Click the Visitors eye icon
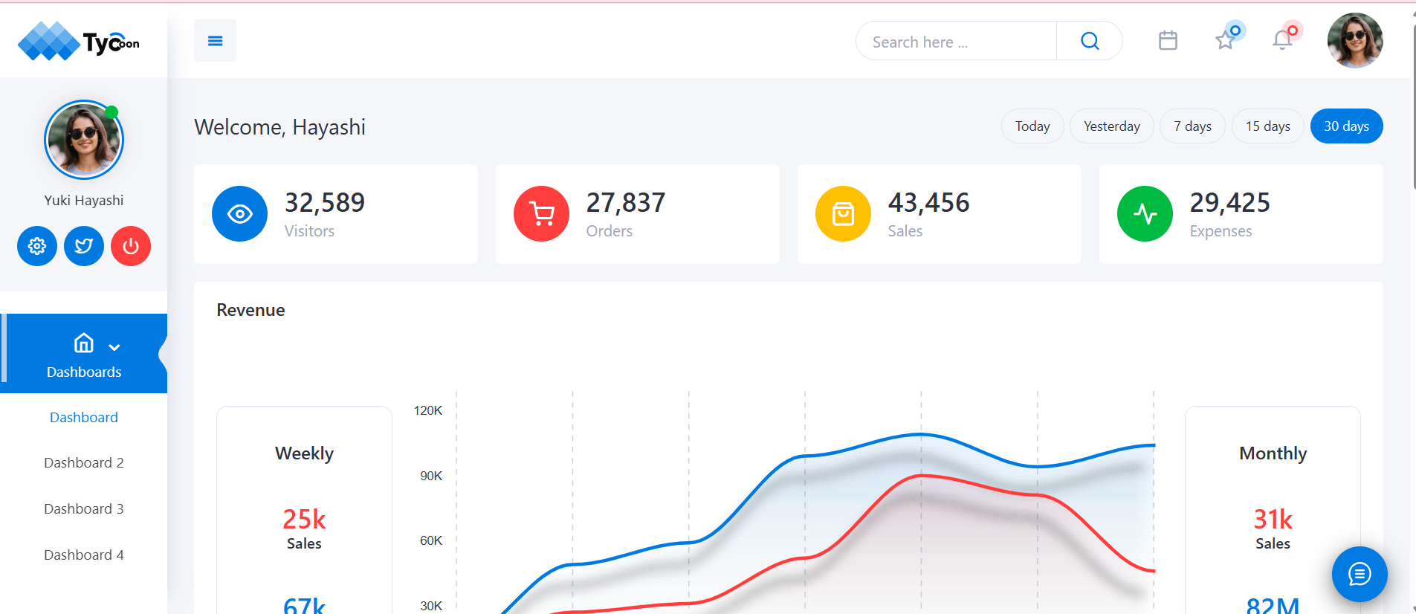Viewport: 1416px width, 614px height. 239,214
